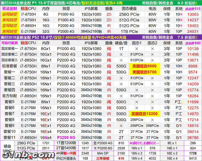The image size is (202, 161).
Task: Click the 可自行配置 header cell
Action: 10,43
